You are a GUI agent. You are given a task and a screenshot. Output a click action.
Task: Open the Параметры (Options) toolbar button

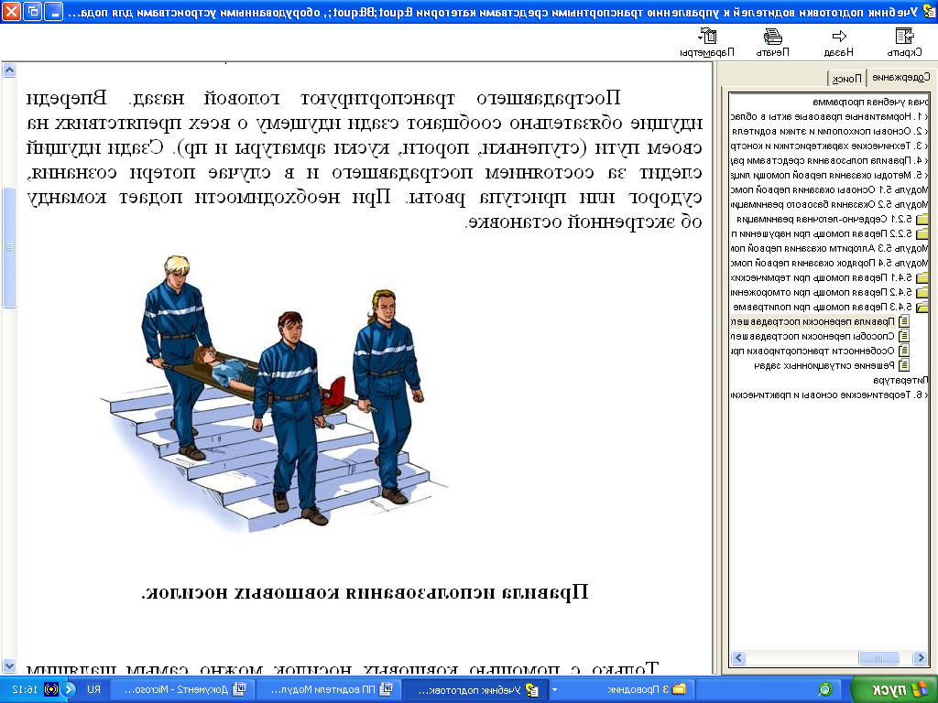(707, 42)
